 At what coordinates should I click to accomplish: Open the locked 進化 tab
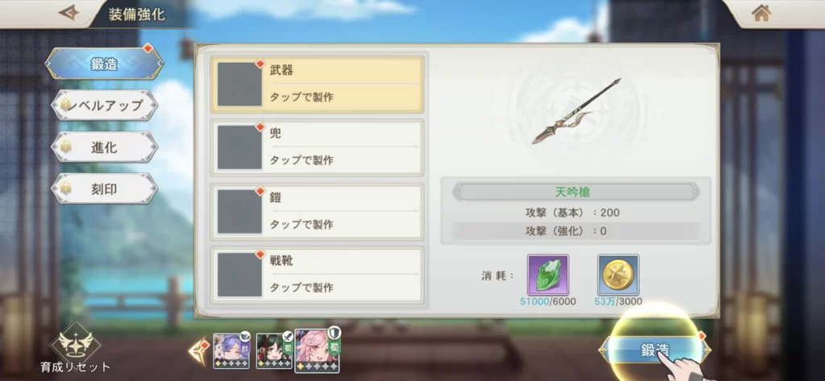click(x=104, y=147)
